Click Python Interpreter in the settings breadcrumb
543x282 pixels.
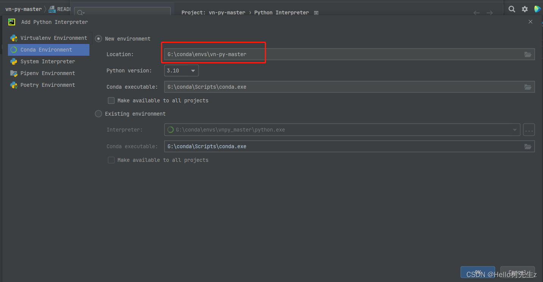(282, 13)
